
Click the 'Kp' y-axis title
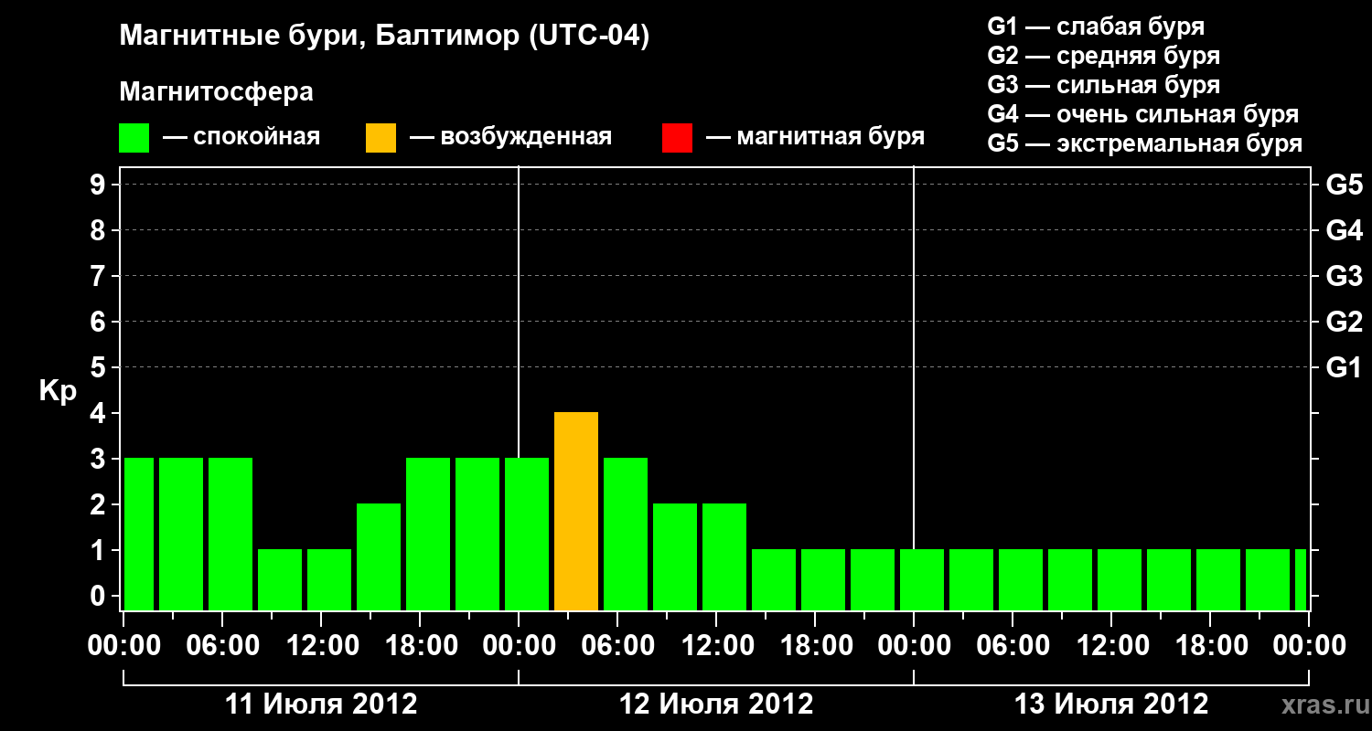[x=58, y=391]
